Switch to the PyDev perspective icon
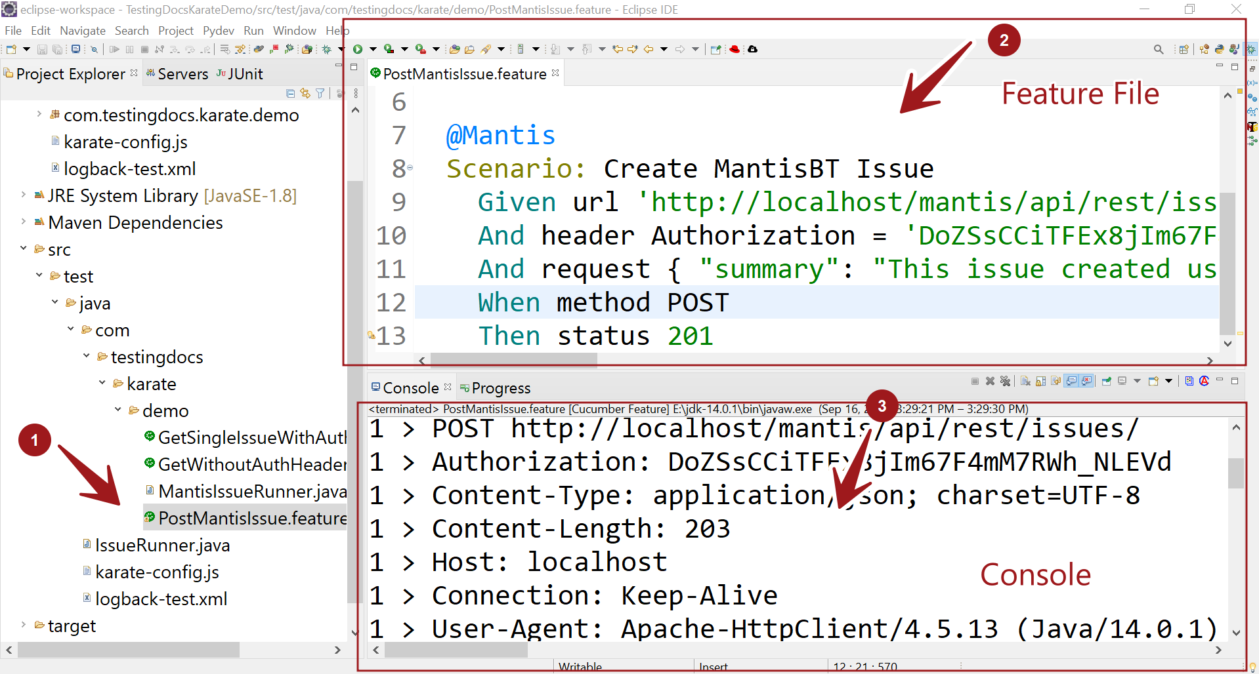This screenshot has height=674, width=1259. tap(1219, 49)
